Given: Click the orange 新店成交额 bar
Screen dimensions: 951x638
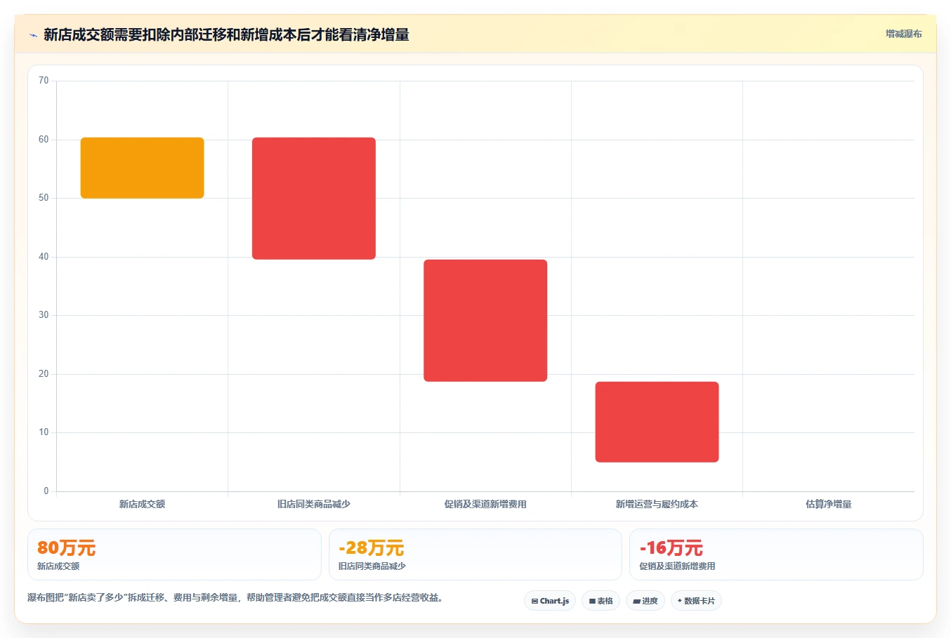Looking at the screenshot, I should pyautogui.click(x=143, y=168).
